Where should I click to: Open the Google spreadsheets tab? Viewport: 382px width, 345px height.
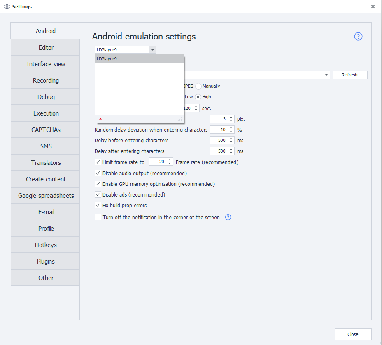tap(46, 196)
